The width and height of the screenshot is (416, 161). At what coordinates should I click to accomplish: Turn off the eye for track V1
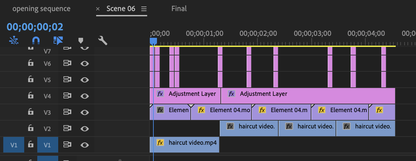(85, 145)
